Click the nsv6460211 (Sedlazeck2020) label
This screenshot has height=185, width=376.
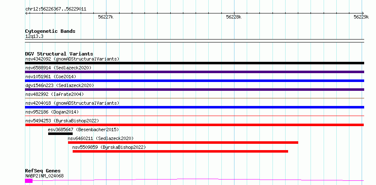pyautogui.click(x=101, y=138)
